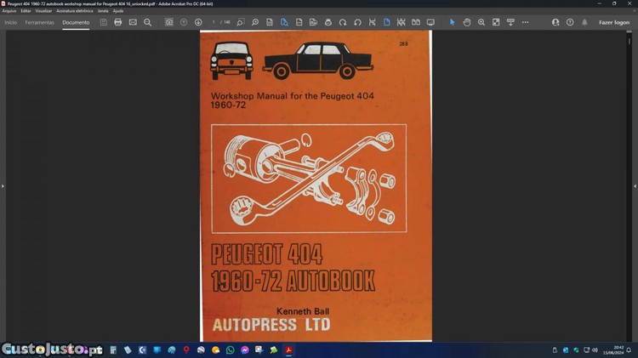Expand the right tools pane arrow
This screenshot has width=638, height=358.
pos(635,185)
